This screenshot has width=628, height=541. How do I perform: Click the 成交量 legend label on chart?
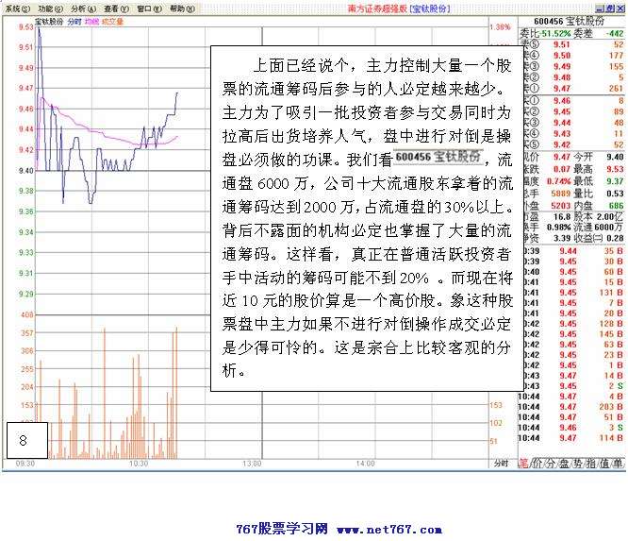tap(111, 20)
